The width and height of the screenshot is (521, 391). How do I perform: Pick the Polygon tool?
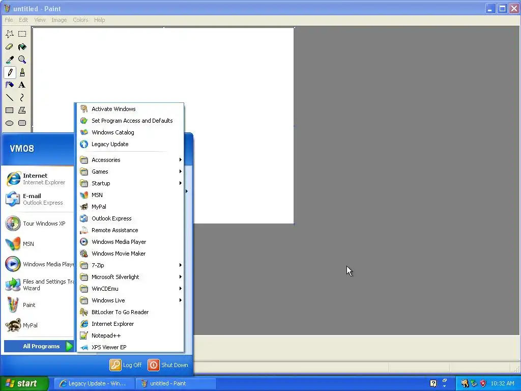(22, 110)
